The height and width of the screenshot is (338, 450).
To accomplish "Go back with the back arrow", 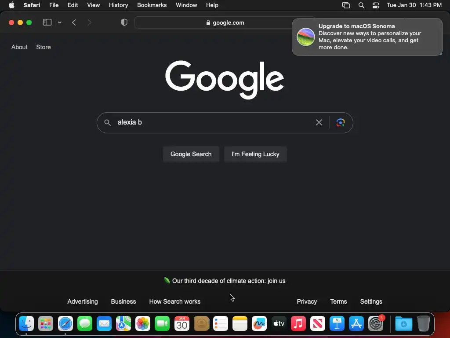I will [x=74, y=22].
